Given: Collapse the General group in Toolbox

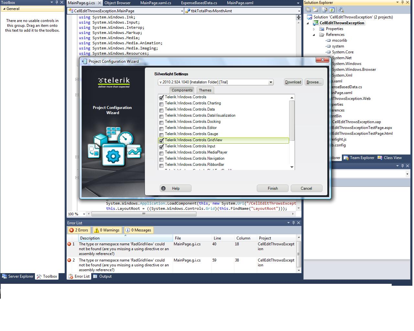Looking at the screenshot, I should point(4,9).
